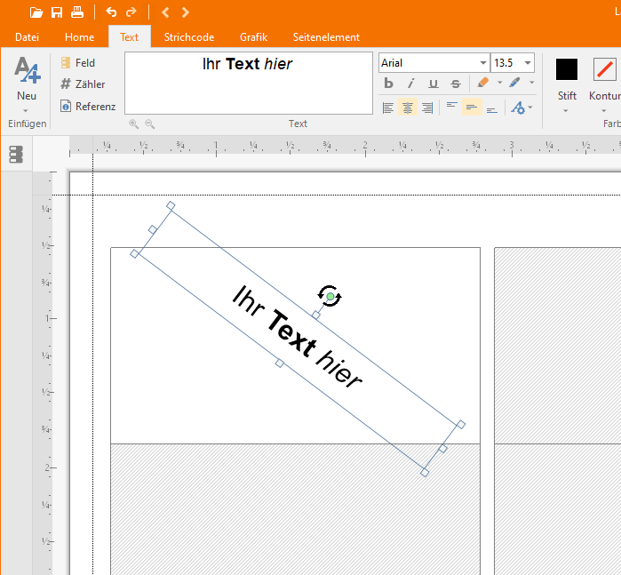Expand the highlight color dropdown arrow

pos(499,84)
